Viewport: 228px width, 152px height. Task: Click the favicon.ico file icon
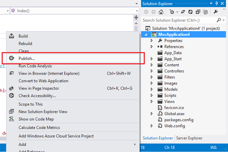(x=160, y=108)
